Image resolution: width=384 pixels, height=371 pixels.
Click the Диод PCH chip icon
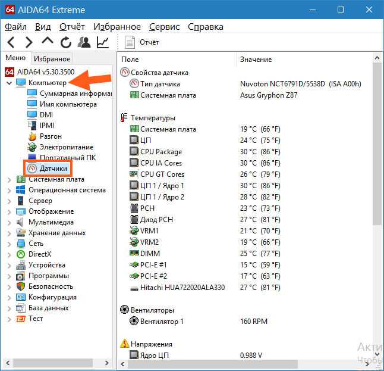pyautogui.click(x=134, y=219)
